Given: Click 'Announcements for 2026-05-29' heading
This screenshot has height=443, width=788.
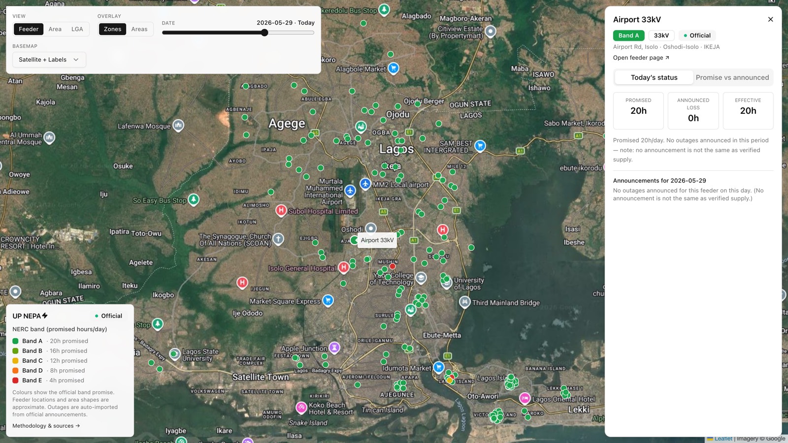Looking at the screenshot, I should (659, 181).
